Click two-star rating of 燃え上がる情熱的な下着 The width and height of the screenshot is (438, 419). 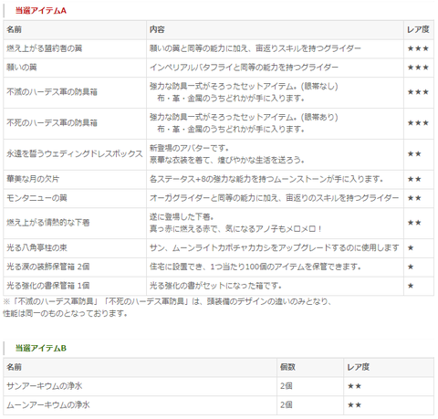[x=414, y=223]
